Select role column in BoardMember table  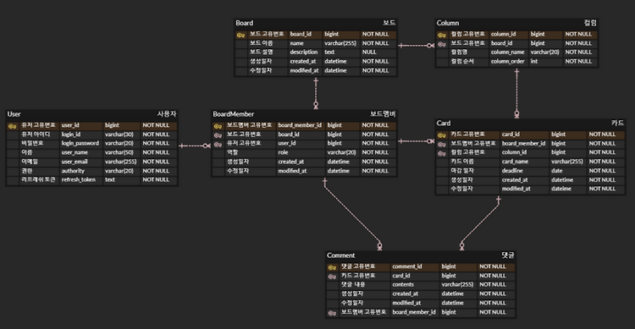coord(283,152)
